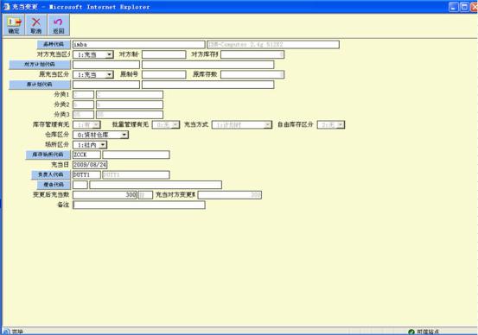Click the 原制号 input field
Viewport: 478px width, 335px height.
[x=163, y=74]
